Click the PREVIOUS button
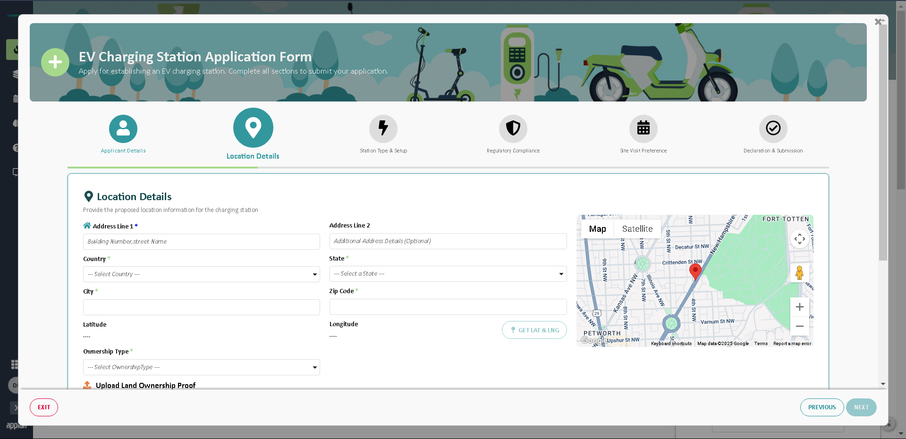 tap(821, 407)
